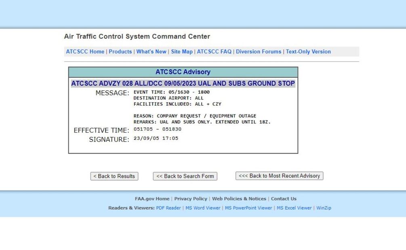Click the effective time value 051705 - 051830
Screen dimensions: 406x250
coord(158,129)
